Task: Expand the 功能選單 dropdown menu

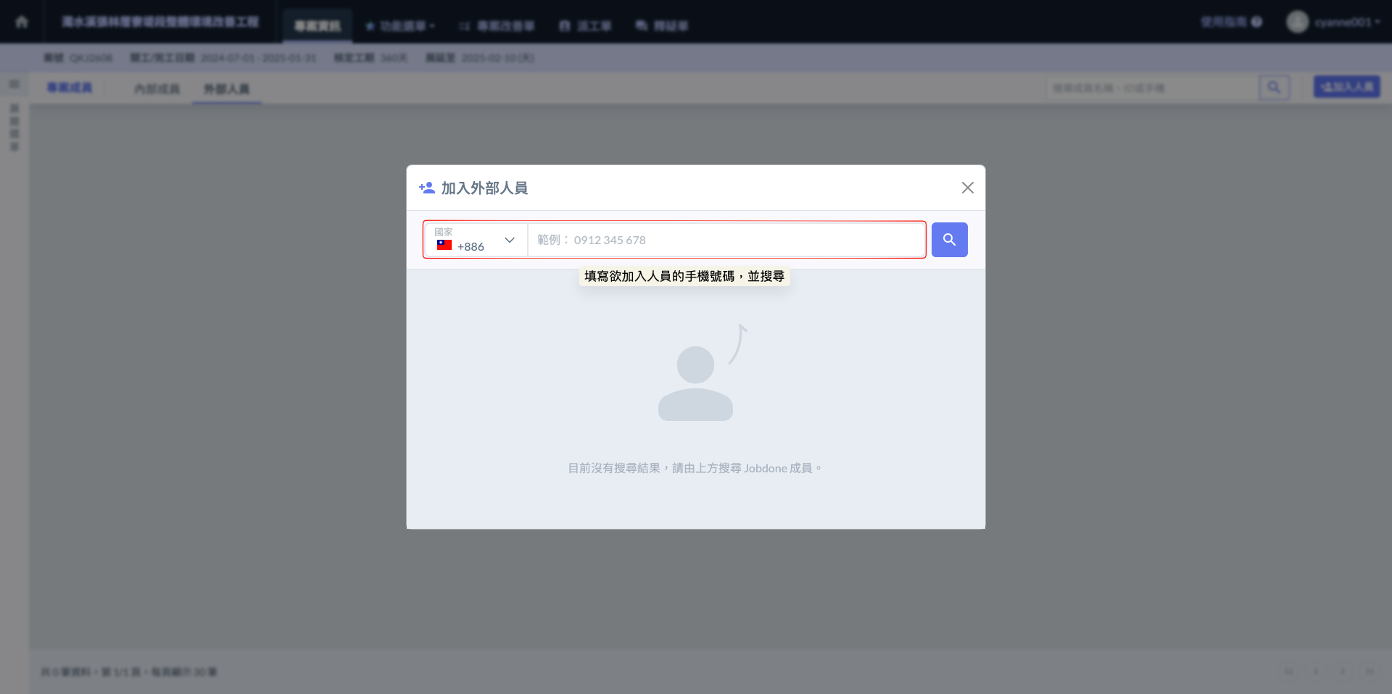Action: pos(400,26)
